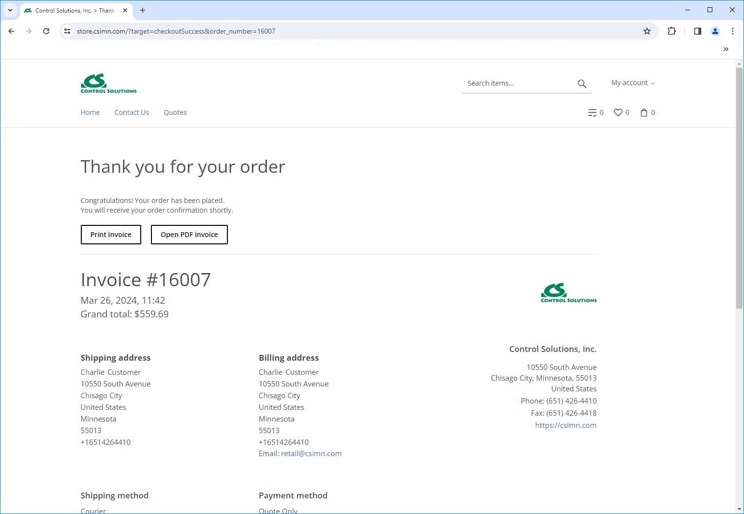Open the compare list icon
The image size is (744, 514).
point(592,112)
